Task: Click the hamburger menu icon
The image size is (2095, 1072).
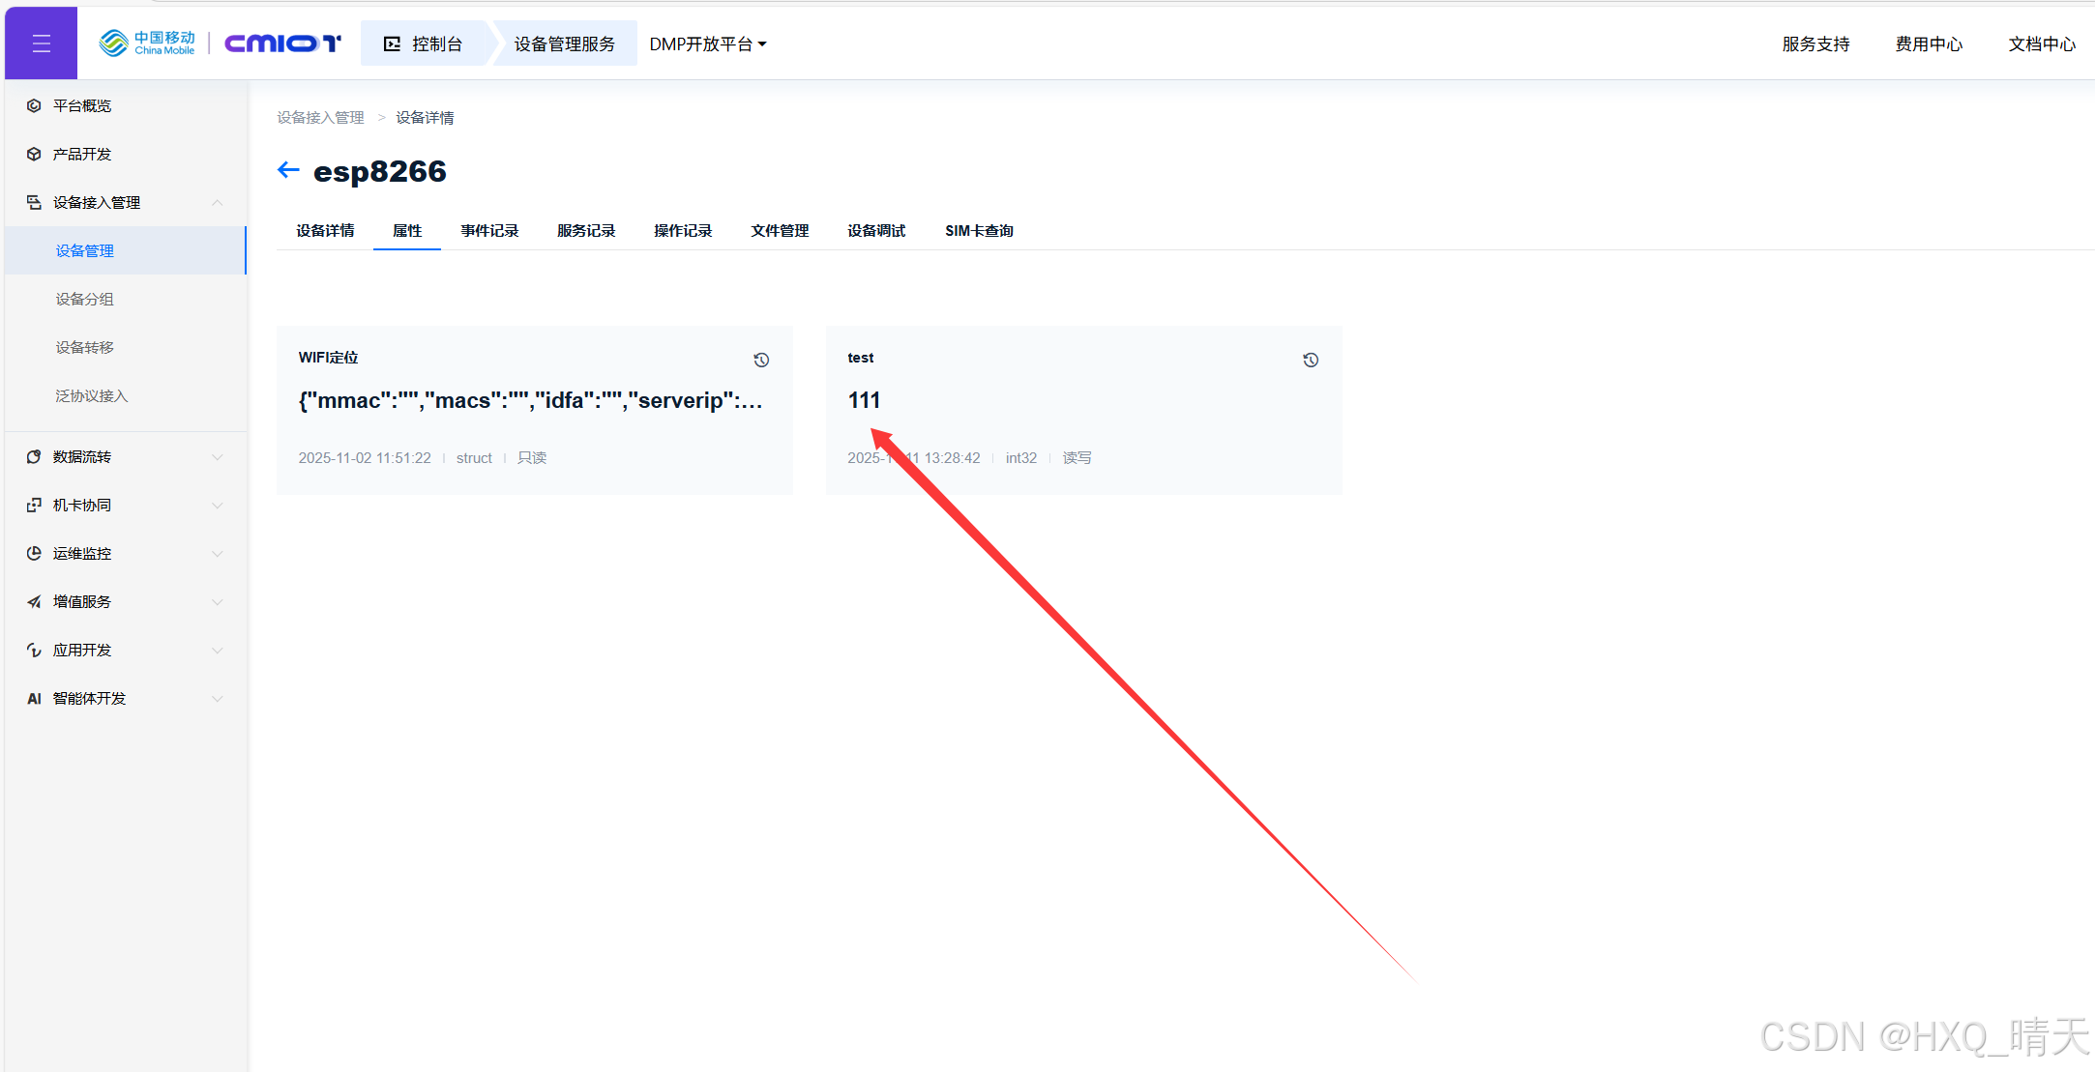Action: point(41,43)
